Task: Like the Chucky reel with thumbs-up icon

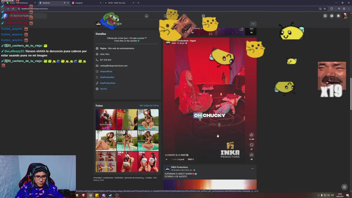Action: point(251,135)
